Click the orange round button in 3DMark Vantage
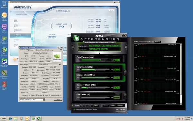193x121 pixels. point(15,59)
